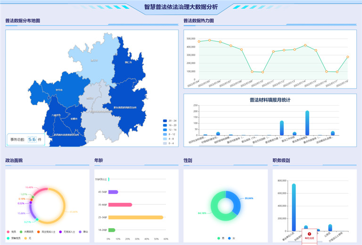Click the heat chart data point for 2022/07/18
Image resolution: width=362 pixels, height=245 pixels.
coord(348,57)
